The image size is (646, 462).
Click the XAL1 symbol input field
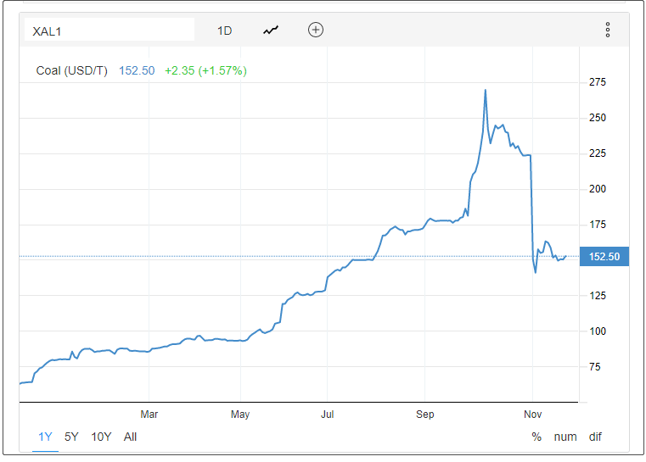pos(109,31)
